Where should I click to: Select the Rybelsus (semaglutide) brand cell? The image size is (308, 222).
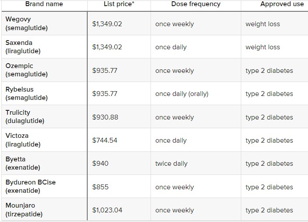27,93
